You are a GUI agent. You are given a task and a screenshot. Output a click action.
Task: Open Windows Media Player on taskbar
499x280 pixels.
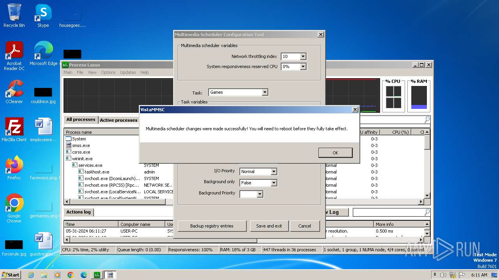tap(57, 275)
